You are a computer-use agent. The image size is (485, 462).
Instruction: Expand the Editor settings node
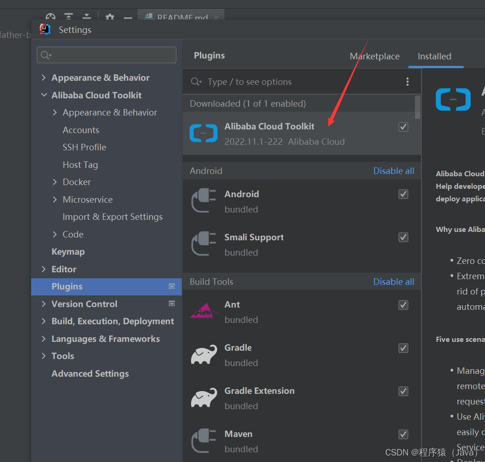click(44, 269)
